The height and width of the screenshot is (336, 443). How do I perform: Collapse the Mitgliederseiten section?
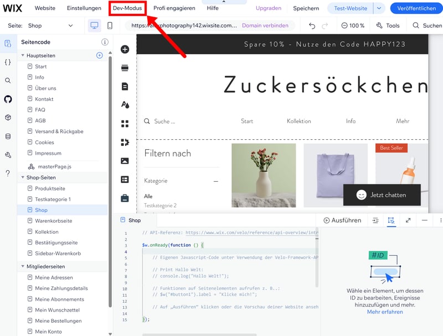tap(23, 266)
